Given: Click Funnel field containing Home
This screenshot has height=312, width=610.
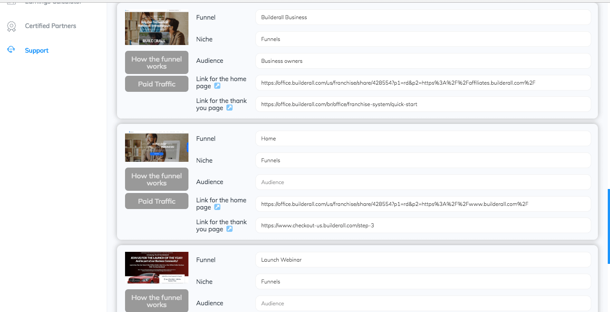Looking at the screenshot, I should 423,139.
